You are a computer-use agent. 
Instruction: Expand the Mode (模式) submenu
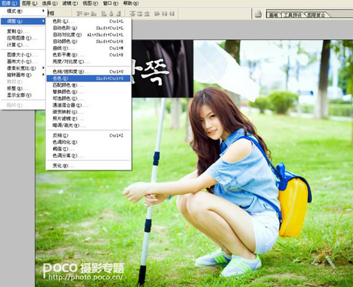pyautogui.click(x=15, y=11)
